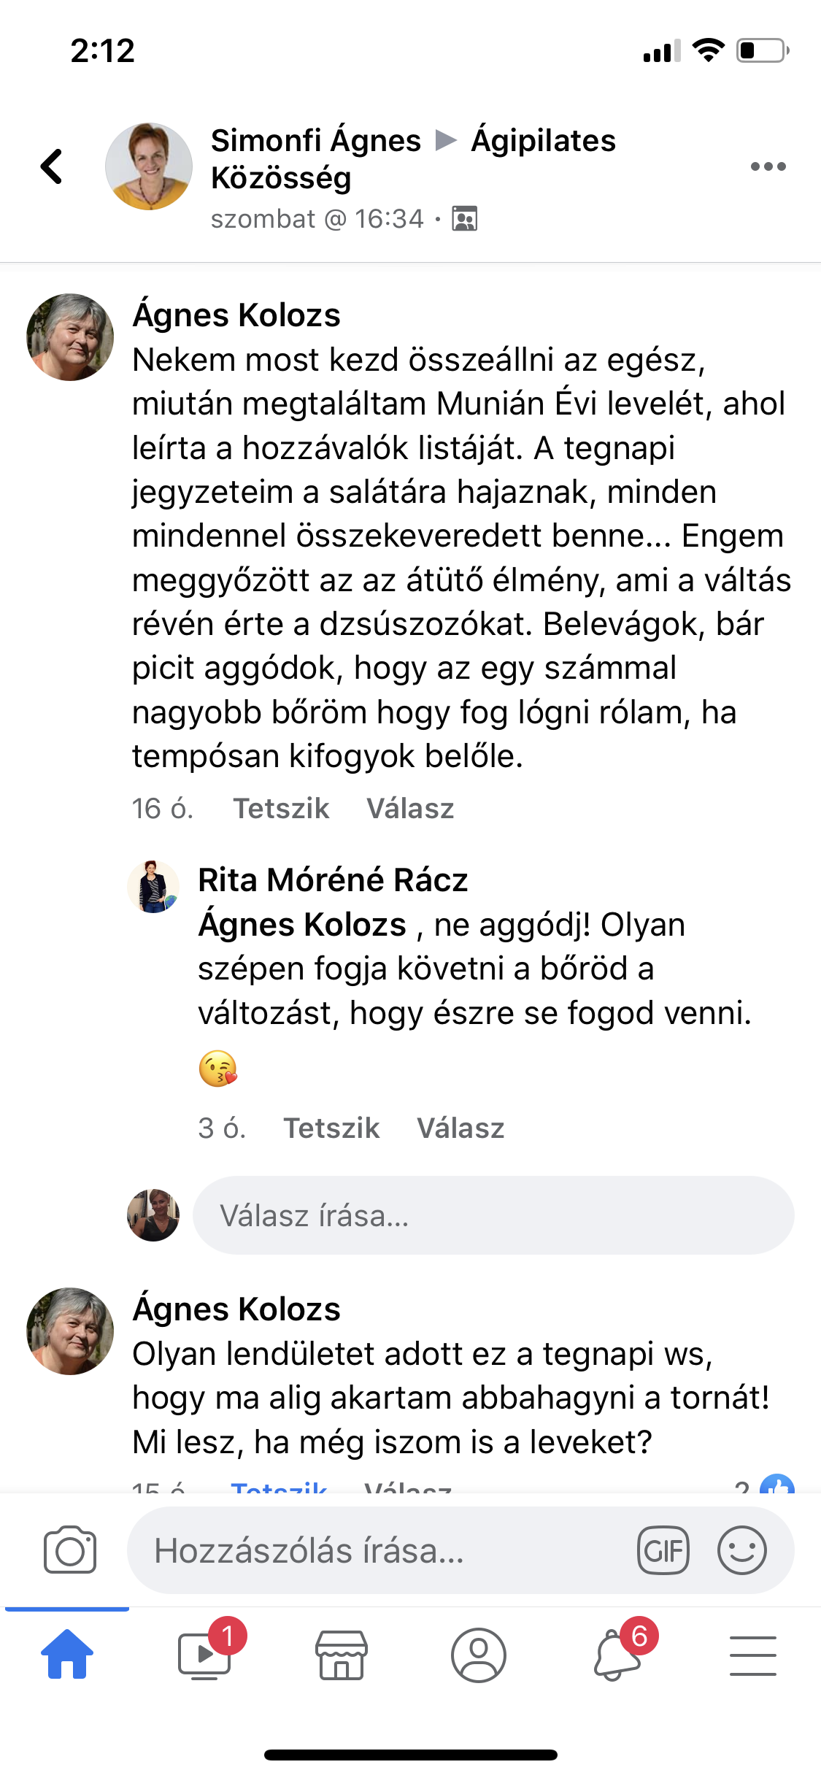Open the hamburger menu icon
821x1778 pixels.
coord(752,1655)
